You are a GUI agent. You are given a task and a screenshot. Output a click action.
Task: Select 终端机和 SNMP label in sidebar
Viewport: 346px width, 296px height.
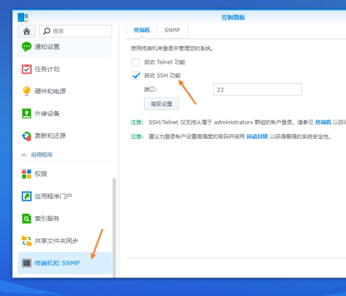57,263
